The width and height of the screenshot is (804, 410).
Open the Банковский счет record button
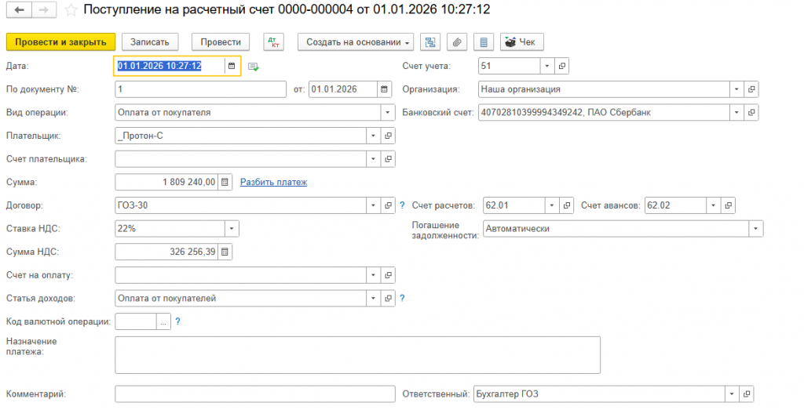point(751,112)
